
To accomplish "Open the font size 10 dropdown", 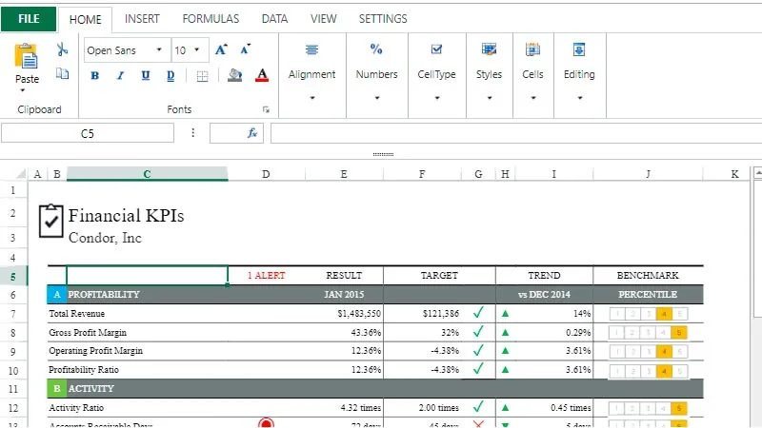I will pos(197,50).
